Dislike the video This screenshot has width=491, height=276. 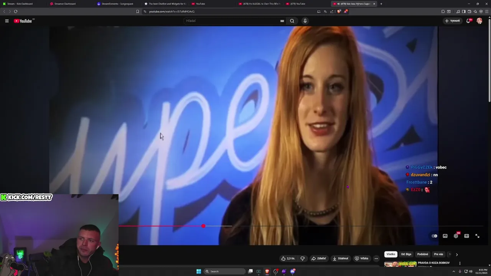point(302,258)
